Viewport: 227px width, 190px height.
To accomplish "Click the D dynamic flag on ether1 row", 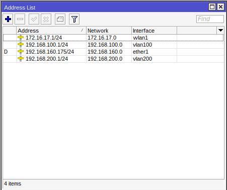I will pyautogui.click(x=6, y=52).
